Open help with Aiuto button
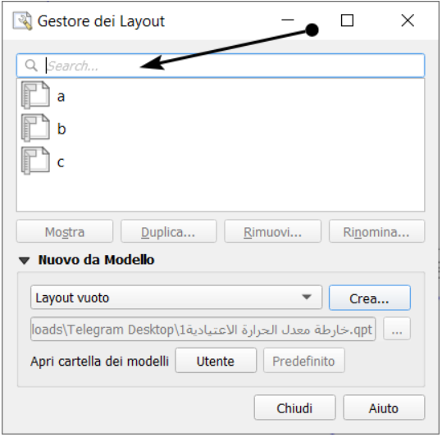 pyautogui.click(x=384, y=408)
